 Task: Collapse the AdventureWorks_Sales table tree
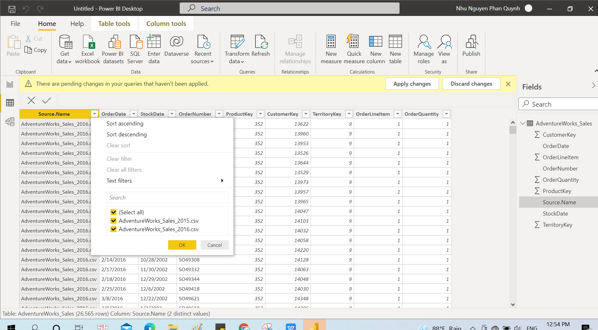(x=523, y=123)
